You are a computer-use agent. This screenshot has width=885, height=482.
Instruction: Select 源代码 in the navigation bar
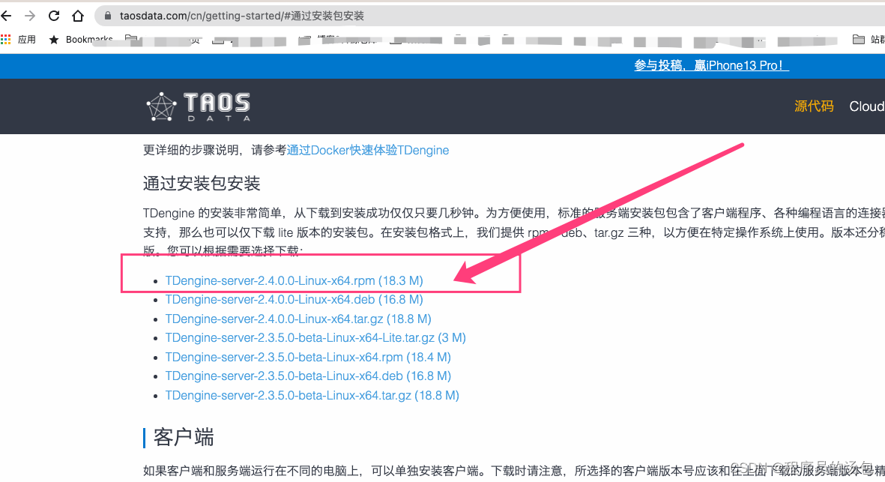(814, 106)
